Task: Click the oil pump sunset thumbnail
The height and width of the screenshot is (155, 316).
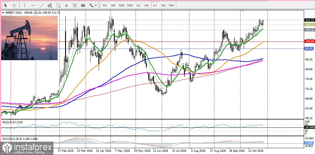Action: [x=29, y=38]
